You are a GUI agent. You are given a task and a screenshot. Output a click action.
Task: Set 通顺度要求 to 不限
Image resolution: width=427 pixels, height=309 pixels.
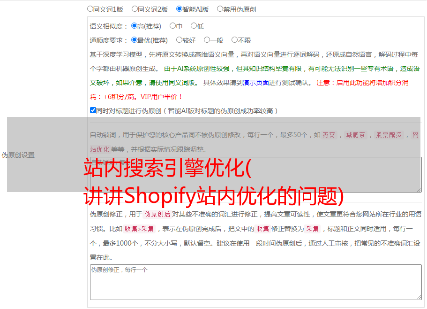[x=234, y=40]
